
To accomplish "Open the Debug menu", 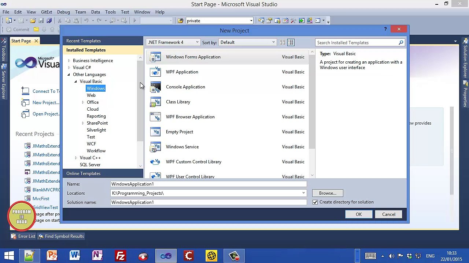I will click(x=63, y=12).
